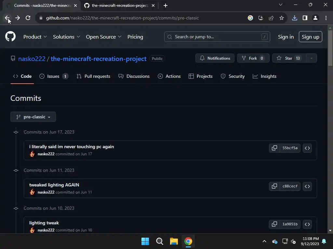
Task: Copy full SHA for commit 1a9851b
Action: [274, 224]
